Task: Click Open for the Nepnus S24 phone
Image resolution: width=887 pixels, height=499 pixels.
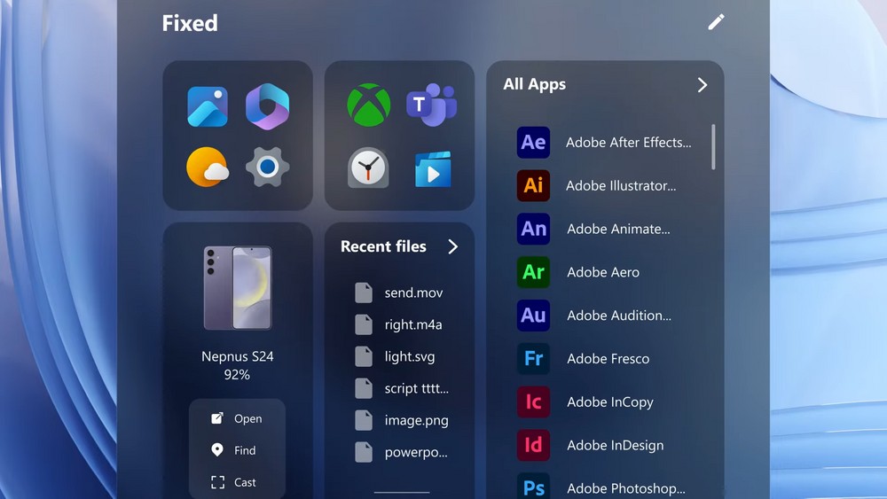Action: tap(237, 418)
